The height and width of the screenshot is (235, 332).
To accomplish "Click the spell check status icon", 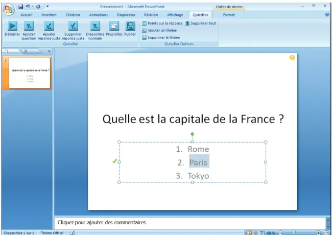I will click(x=73, y=232).
